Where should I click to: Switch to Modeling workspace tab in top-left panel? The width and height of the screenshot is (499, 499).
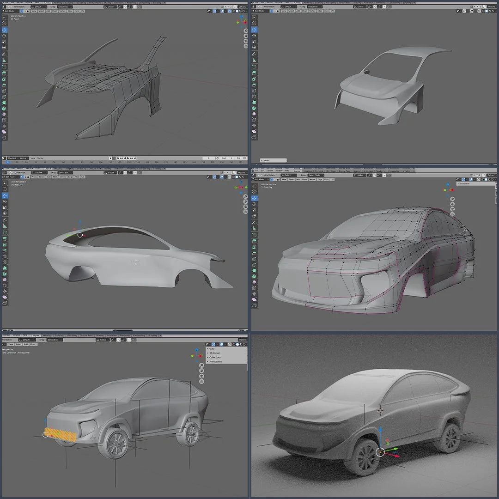tap(58, 3)
